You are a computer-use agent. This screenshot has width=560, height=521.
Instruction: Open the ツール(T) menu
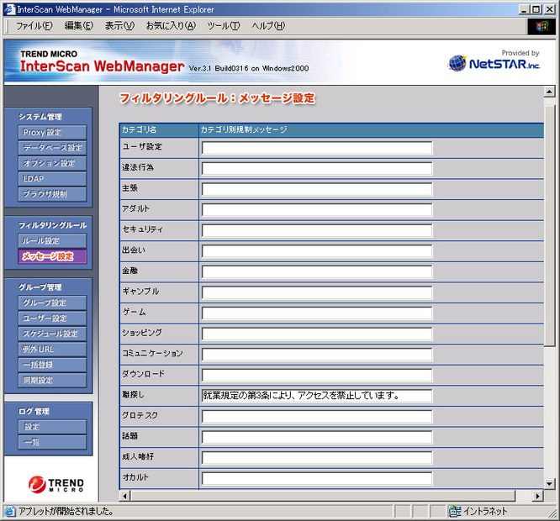pos(224,26)
